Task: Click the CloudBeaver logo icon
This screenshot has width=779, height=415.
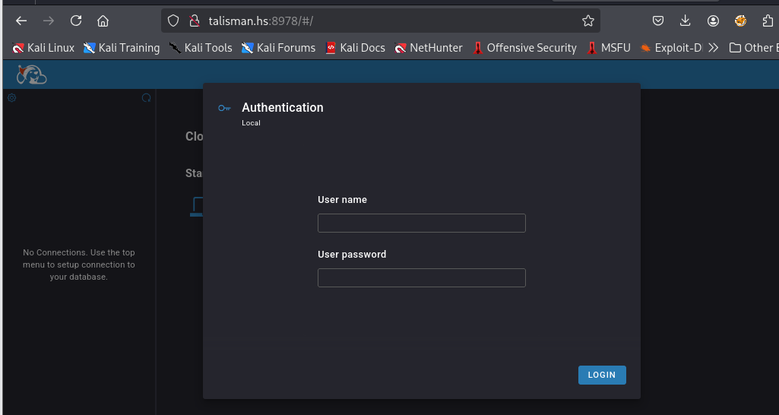Action: click(x=32, y=74)
